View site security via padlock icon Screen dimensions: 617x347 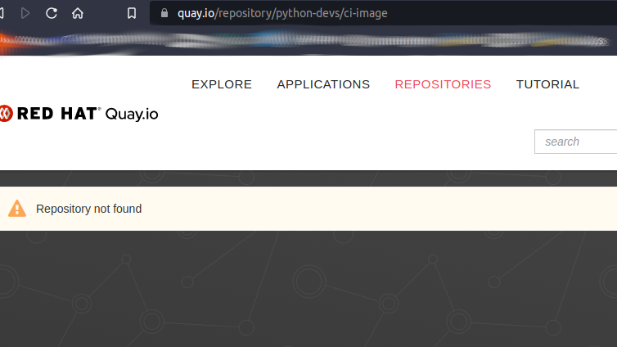point(164,13)
